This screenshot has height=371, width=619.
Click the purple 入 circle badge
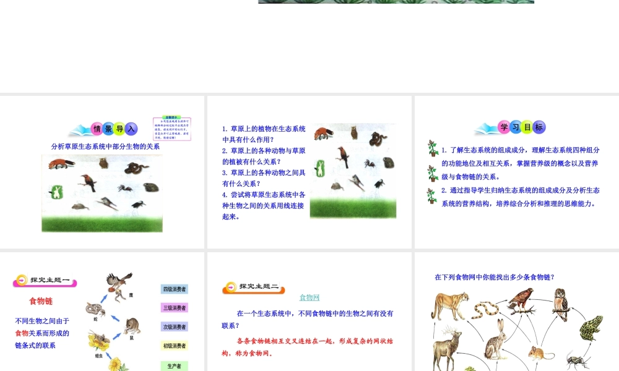click(131, 129)
